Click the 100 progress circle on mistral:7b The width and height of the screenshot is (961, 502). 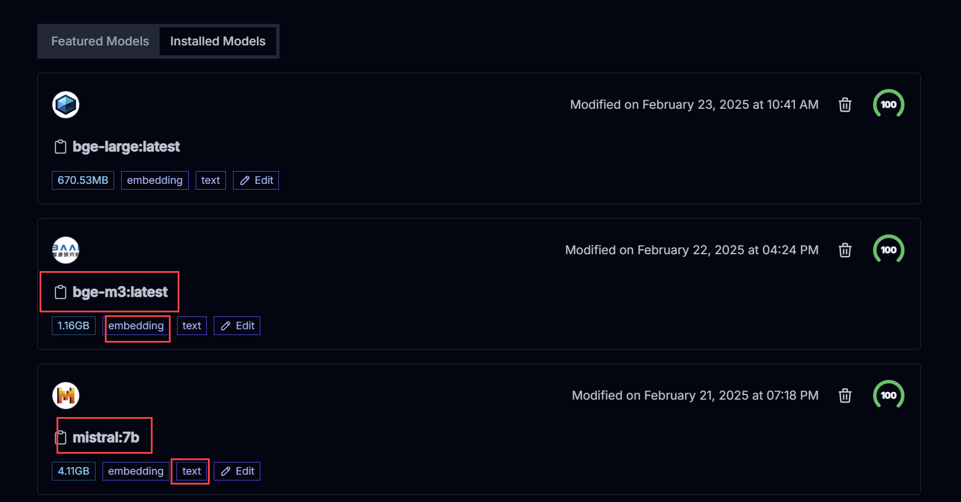coord(888,396)
